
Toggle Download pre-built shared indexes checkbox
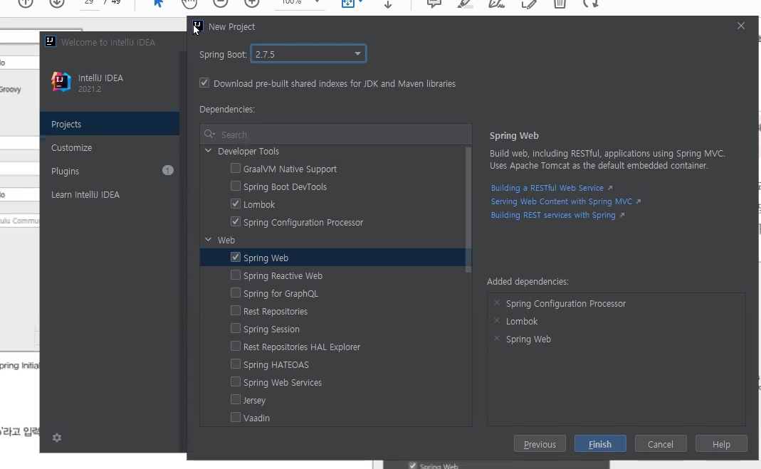[204, 83]
